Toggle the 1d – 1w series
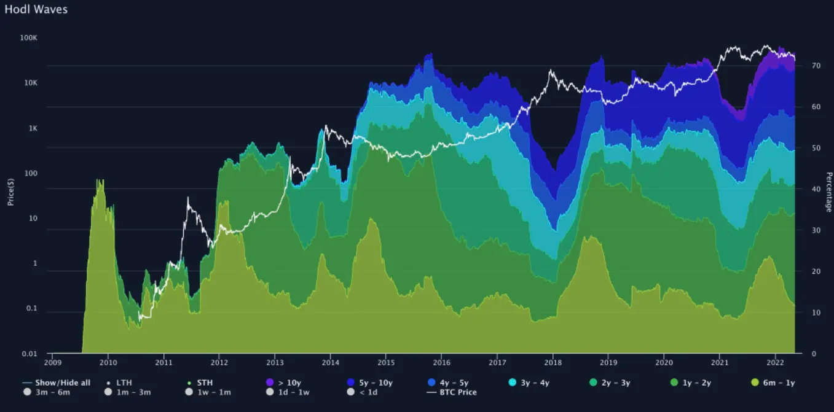Viewport: 834px width, 412px height. tap(270, 392)
